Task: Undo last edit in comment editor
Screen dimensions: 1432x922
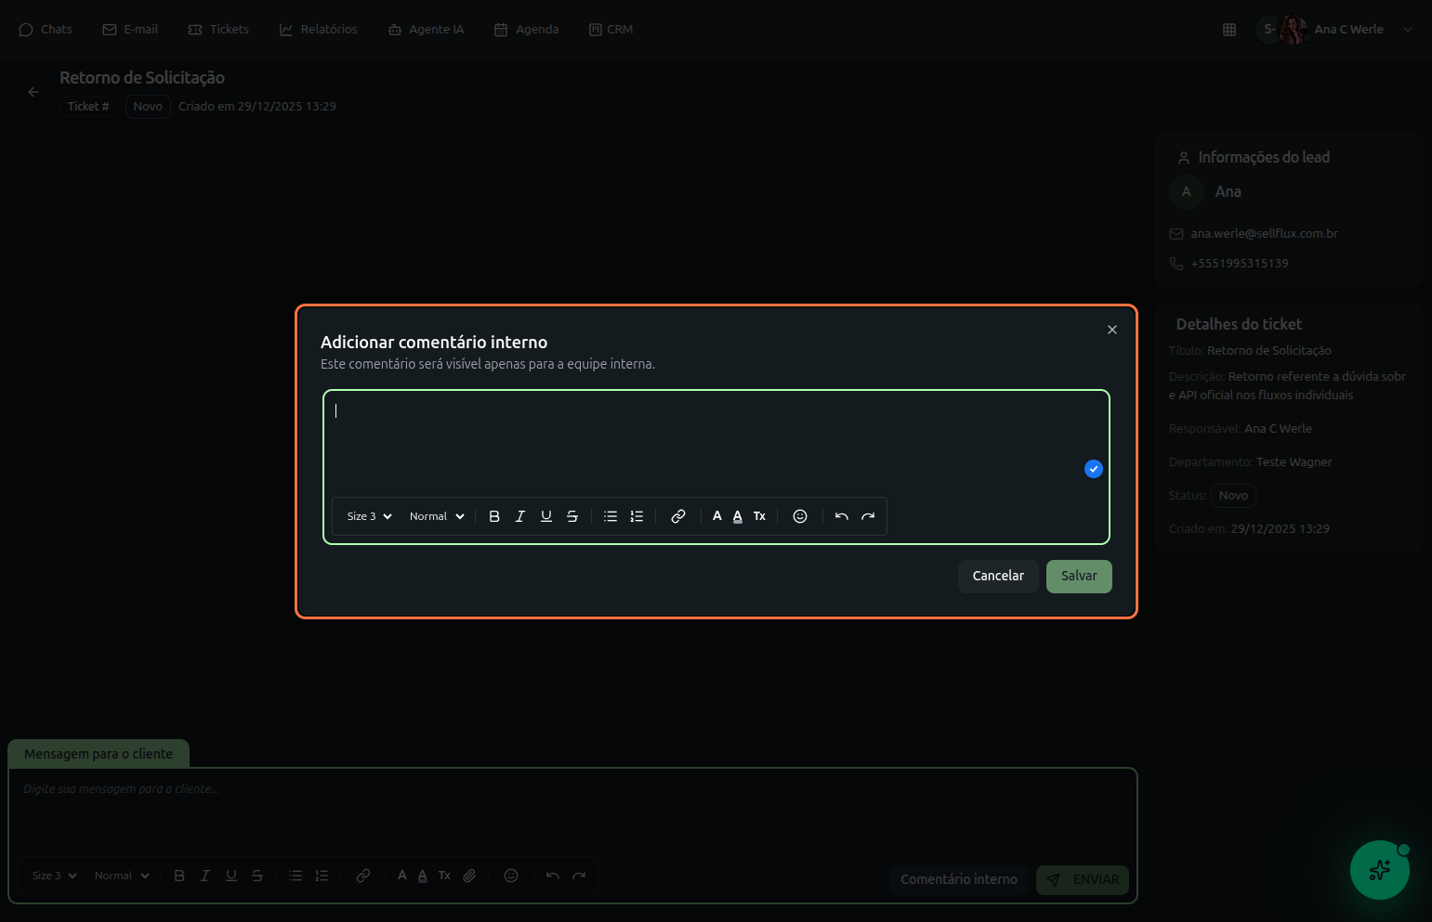Action: coord(842,516)
